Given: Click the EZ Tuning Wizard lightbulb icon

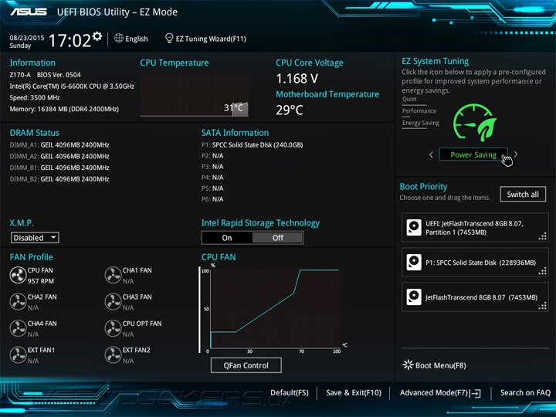Looking at the screenshot, I should click(x=169, y=38).
